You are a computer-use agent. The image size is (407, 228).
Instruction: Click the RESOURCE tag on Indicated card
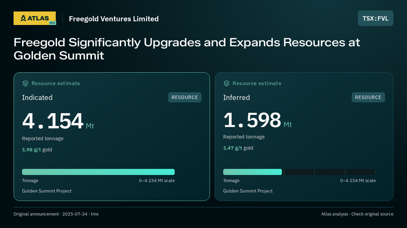185,97
